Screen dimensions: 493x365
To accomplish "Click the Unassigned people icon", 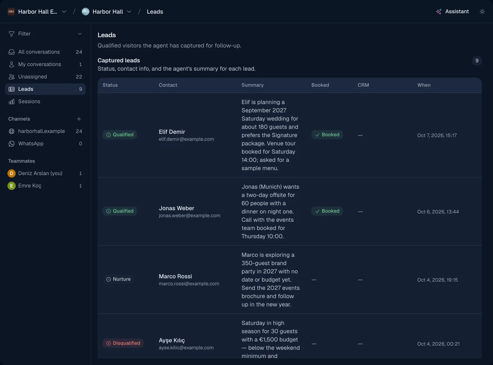I will pyautogui.click(x=12, y=77).
